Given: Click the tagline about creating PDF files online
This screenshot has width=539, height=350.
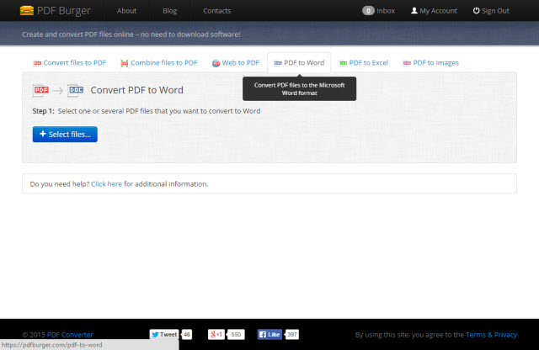Looking at the screenshot, I should click(131, 34).
